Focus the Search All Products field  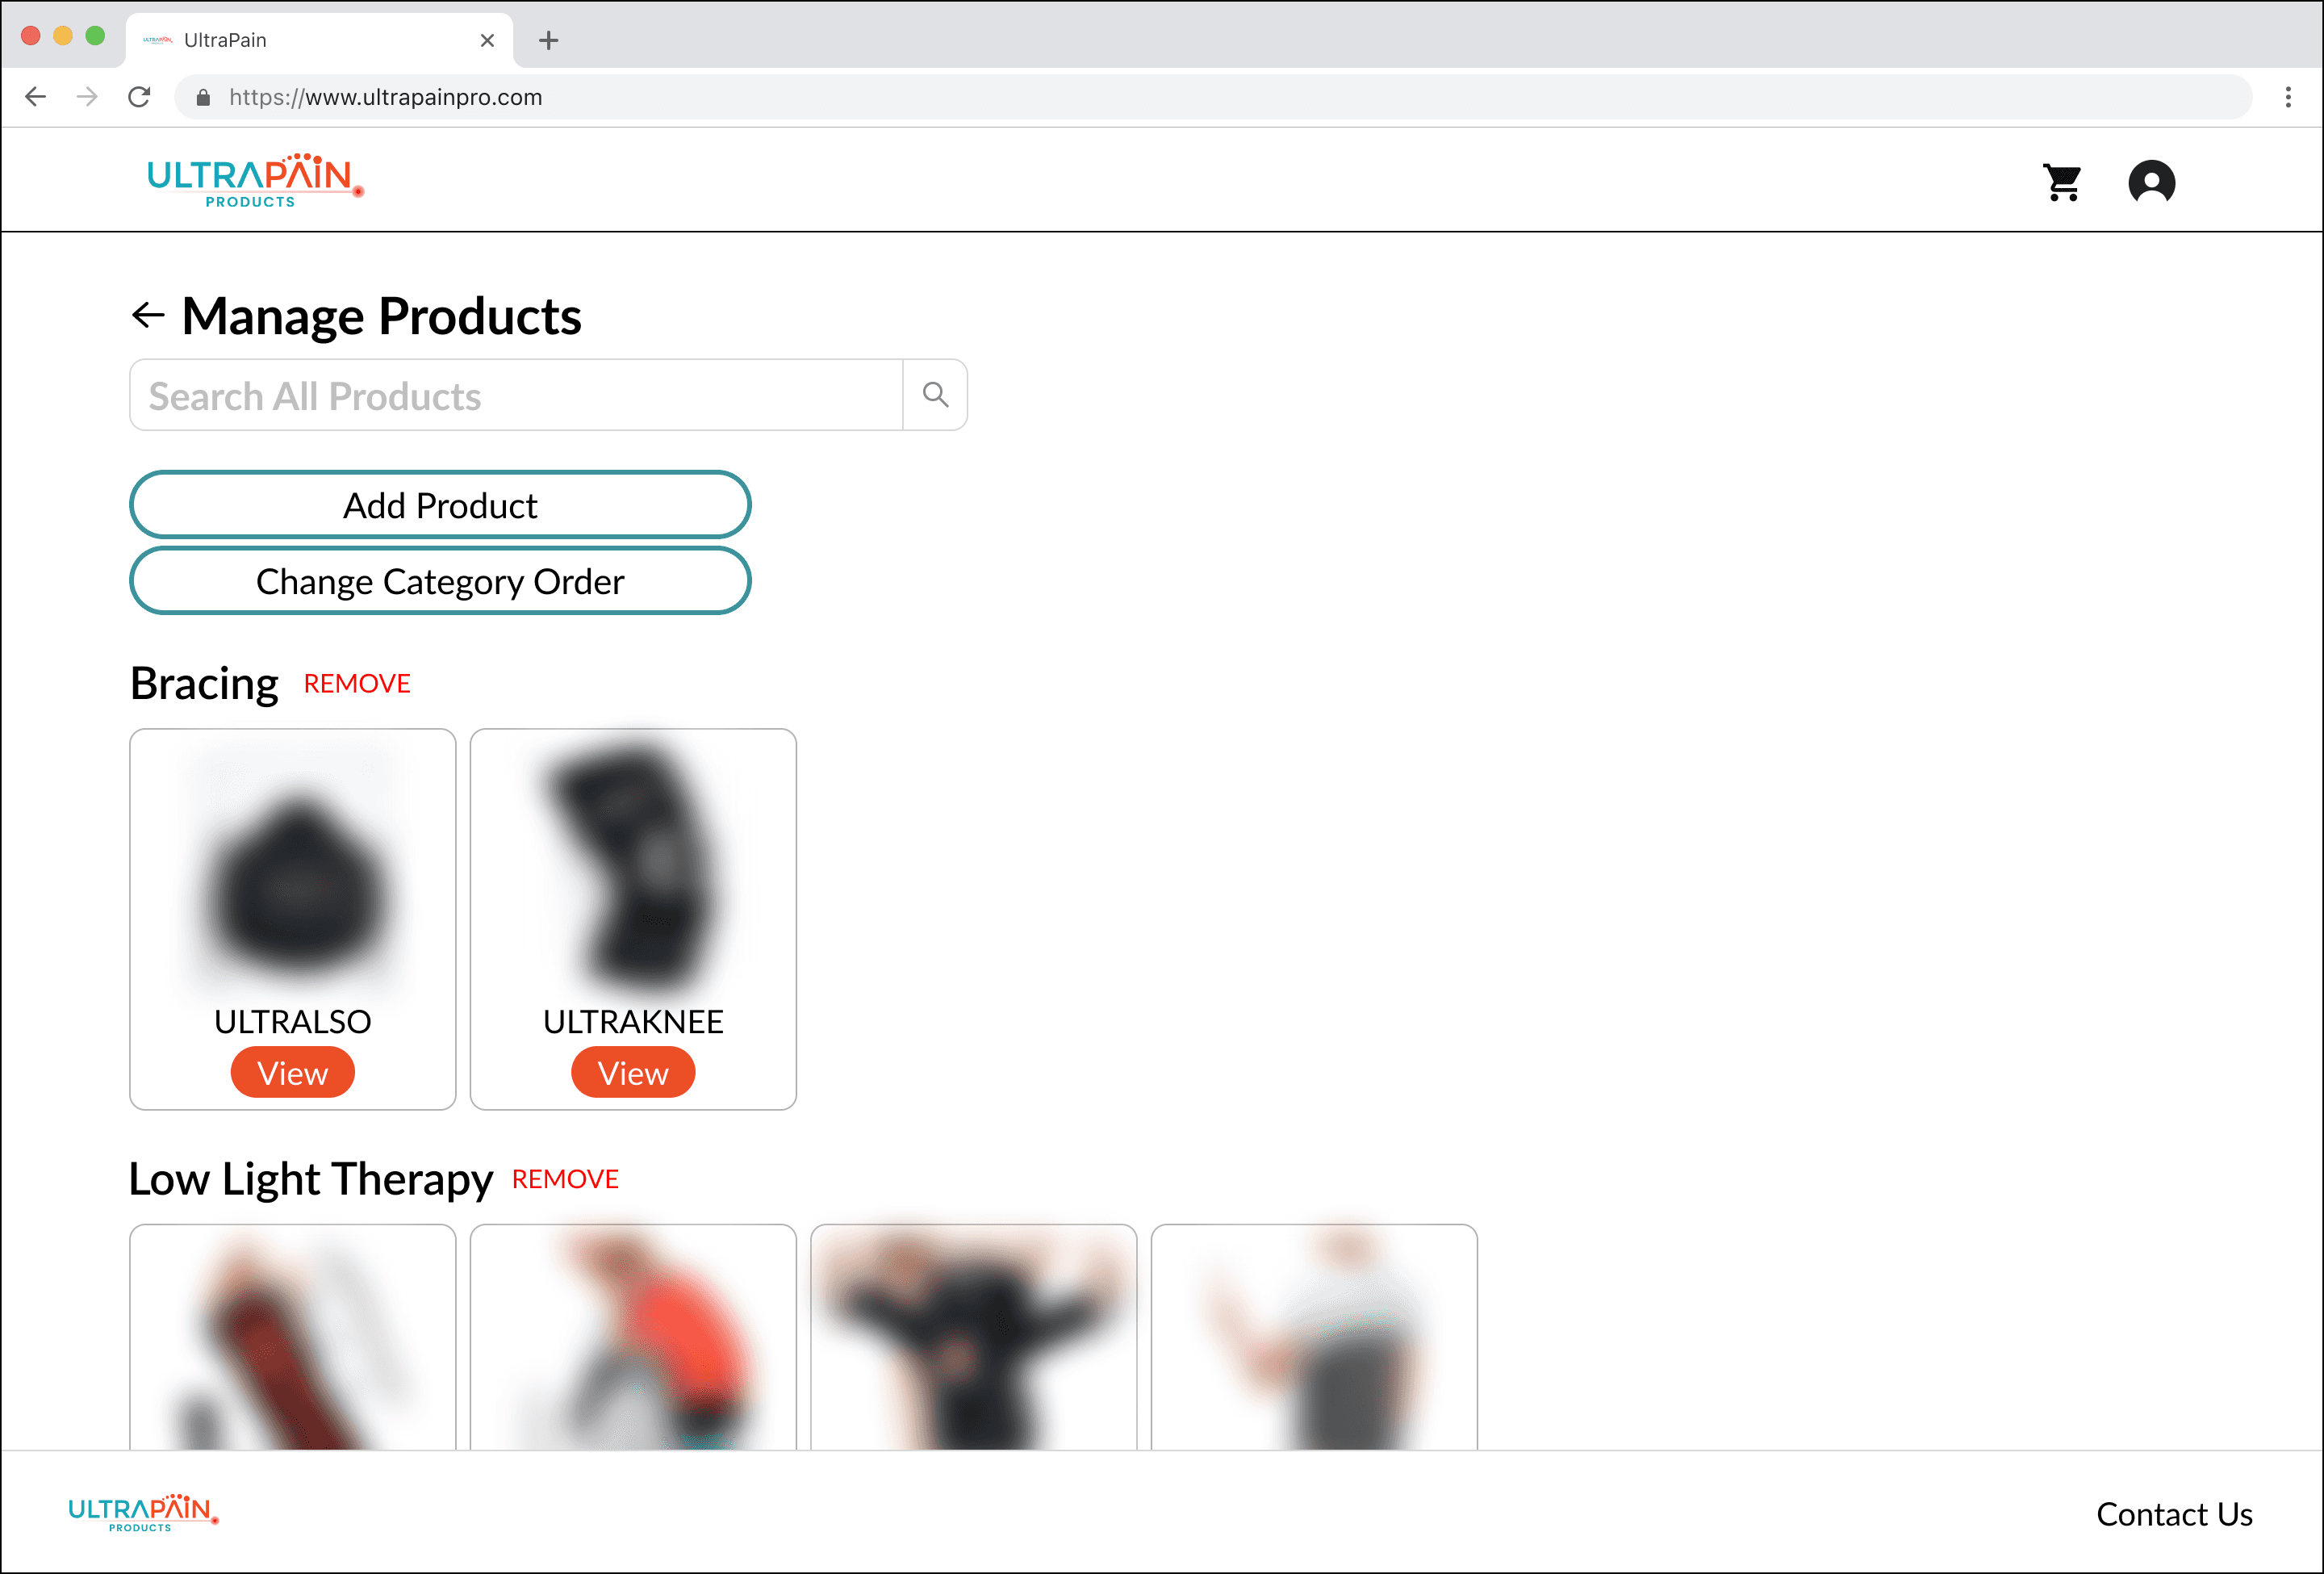(x=516, y=395)
